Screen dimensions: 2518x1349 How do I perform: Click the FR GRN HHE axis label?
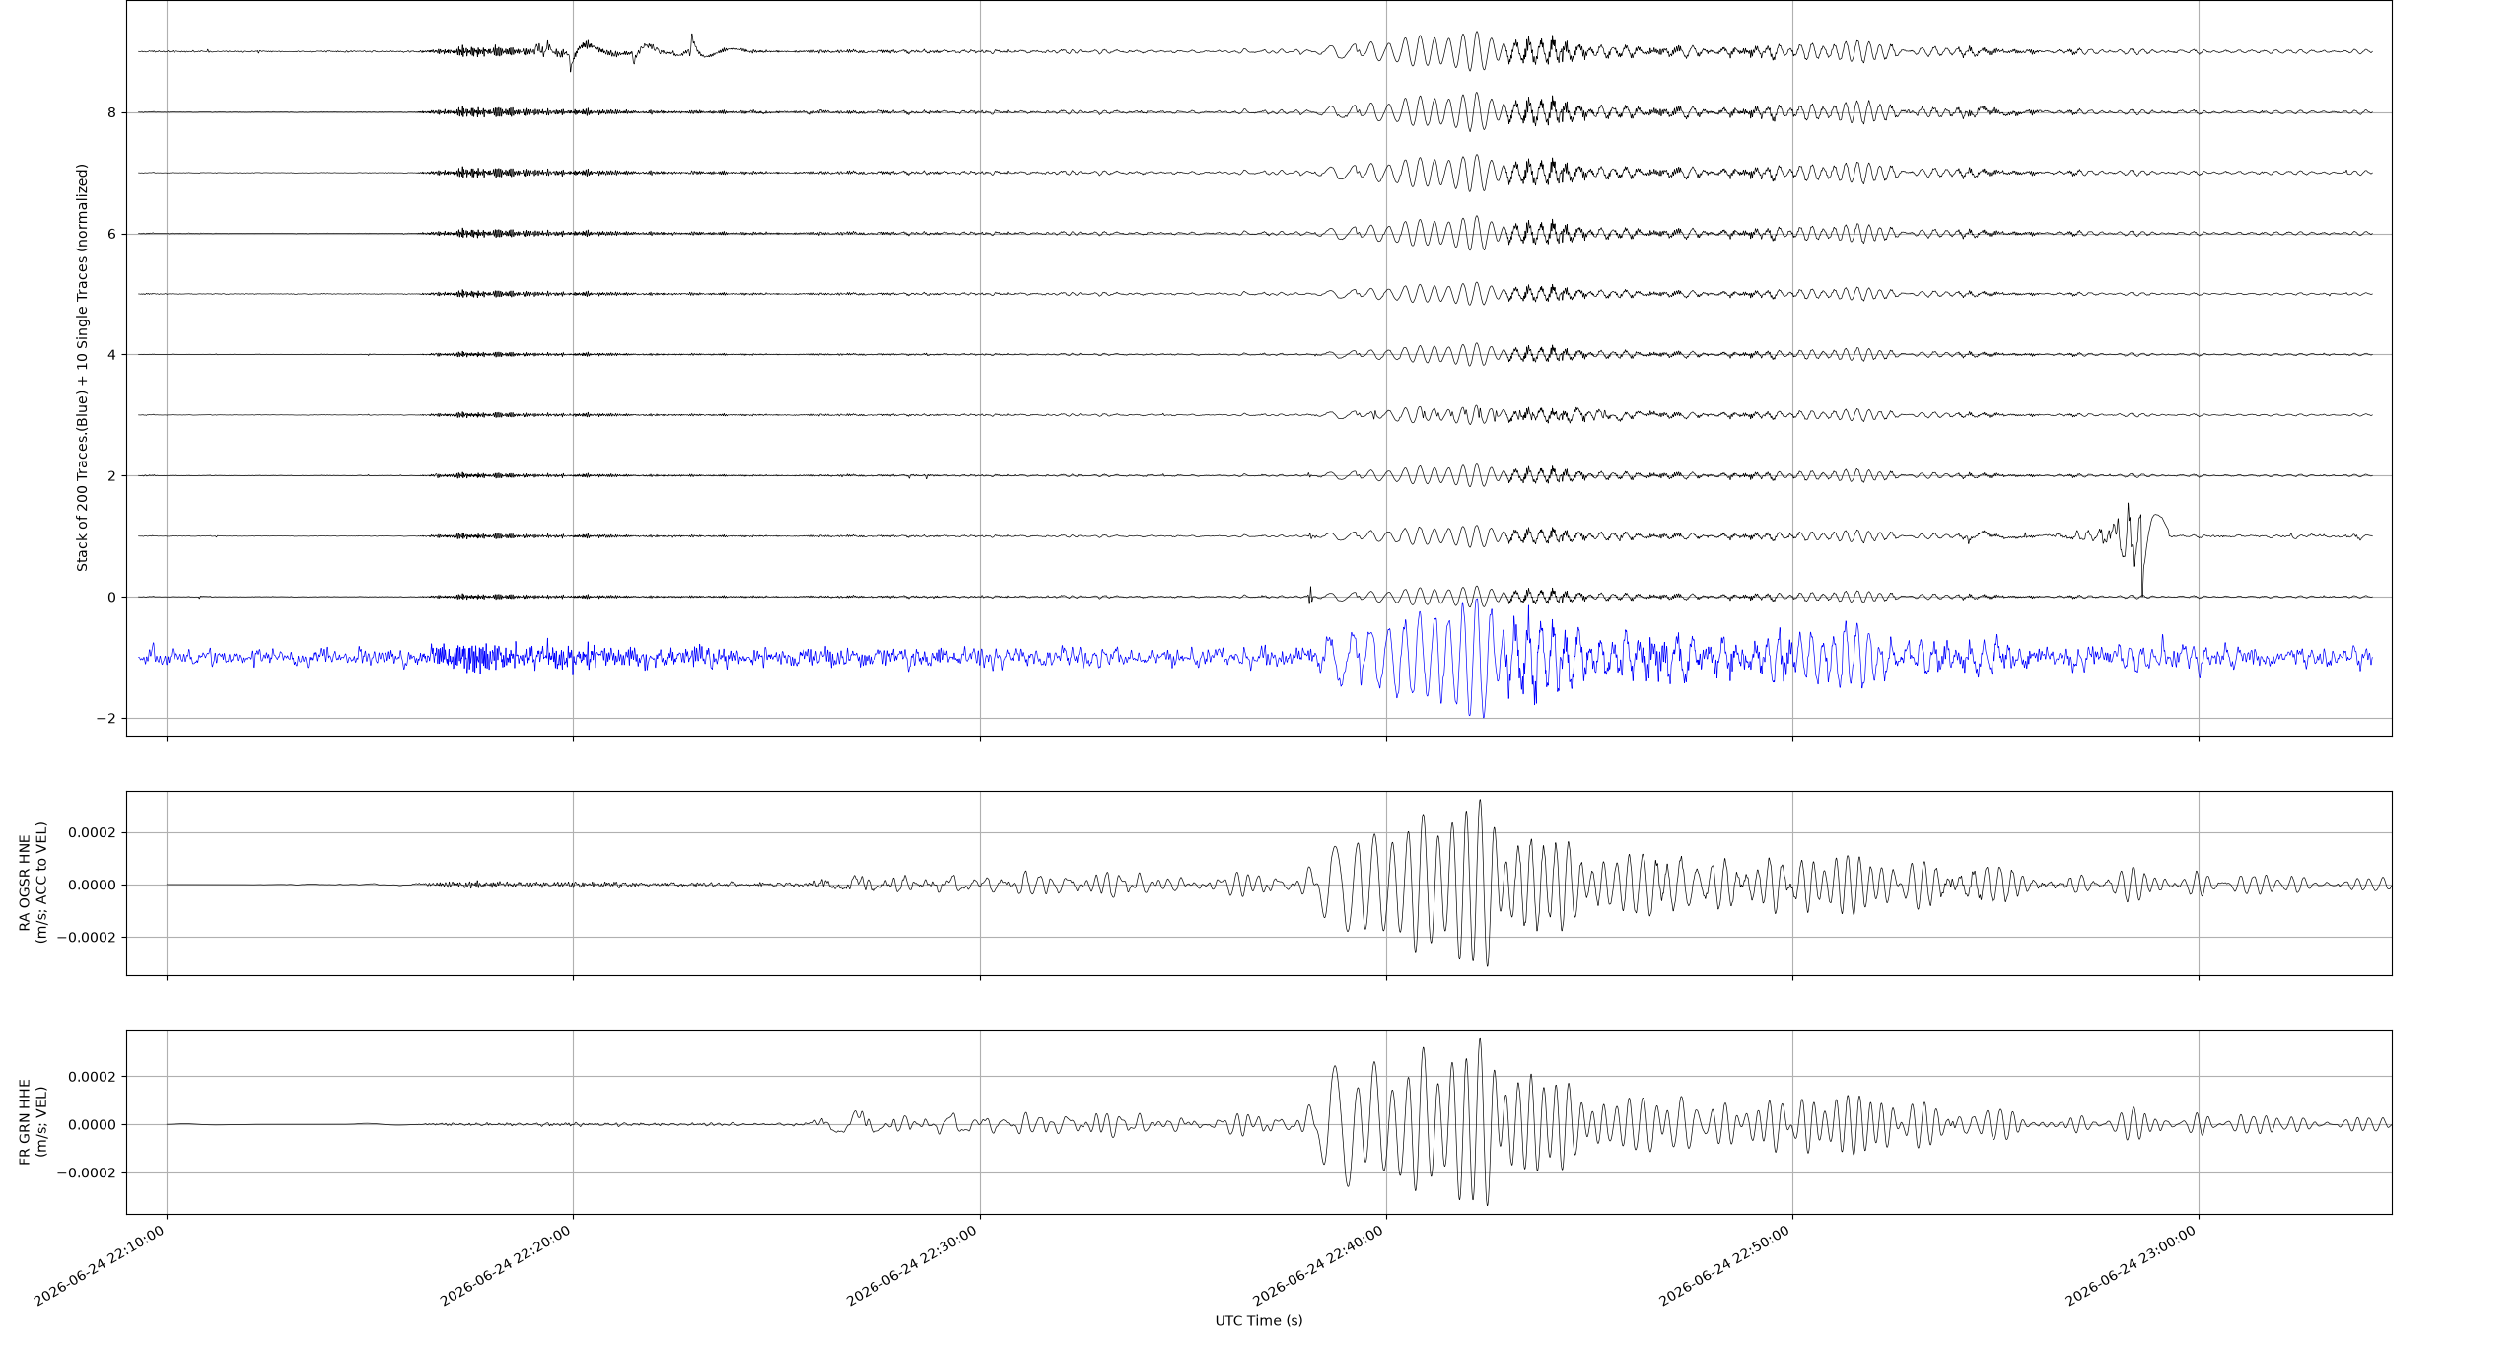(x=25, y=1122)
